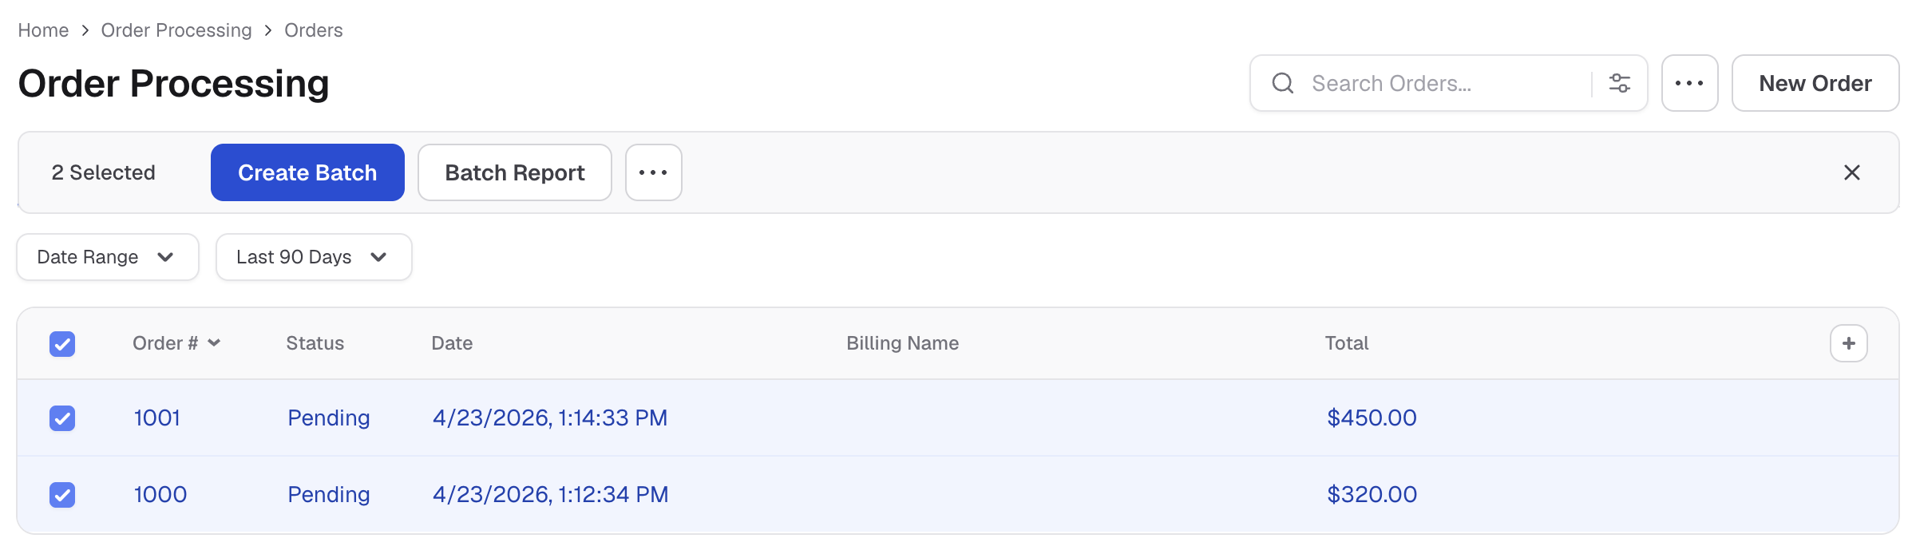Add a column with plus icon

pyautogui.click(x=1849, y=343)
